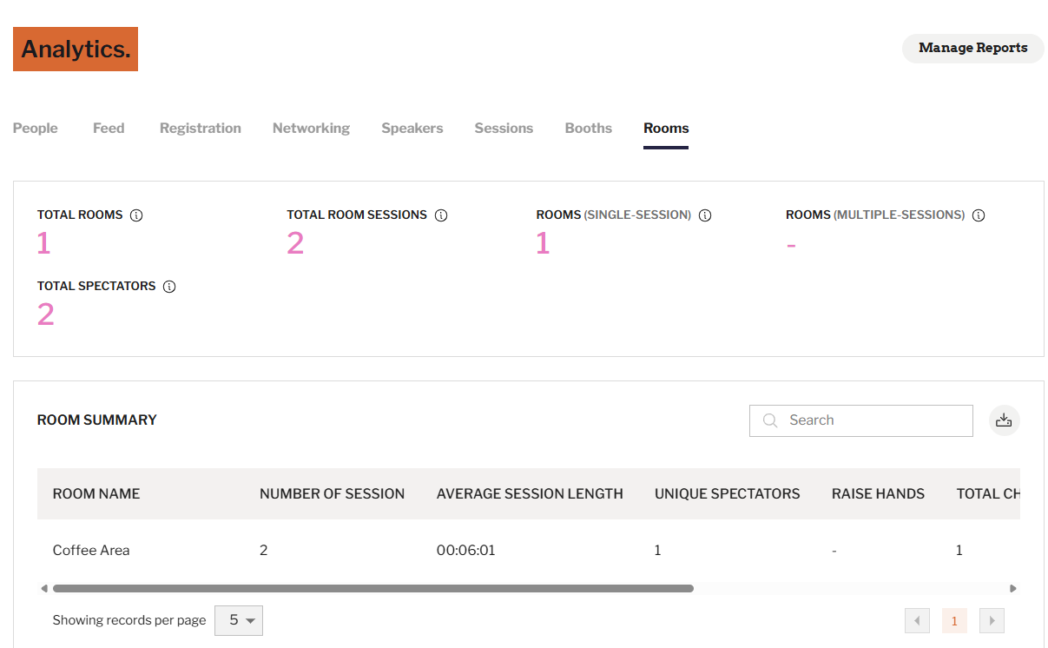Screen dimensions: 1048x648
Task: Click the Showing records per page label
Action: click(x=129, y=620)
